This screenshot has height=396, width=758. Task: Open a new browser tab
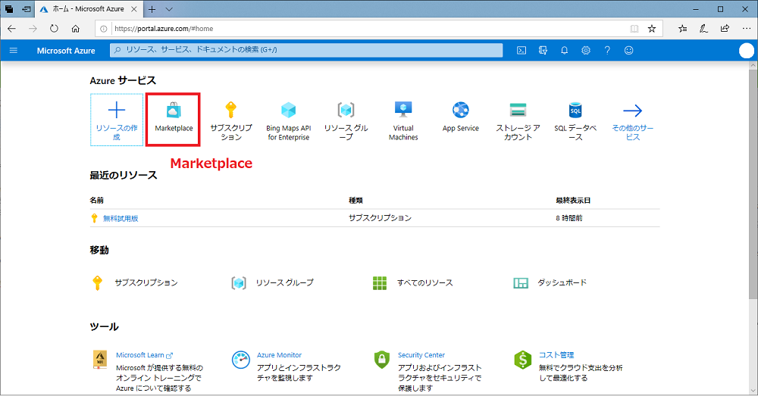click(152, 9)
